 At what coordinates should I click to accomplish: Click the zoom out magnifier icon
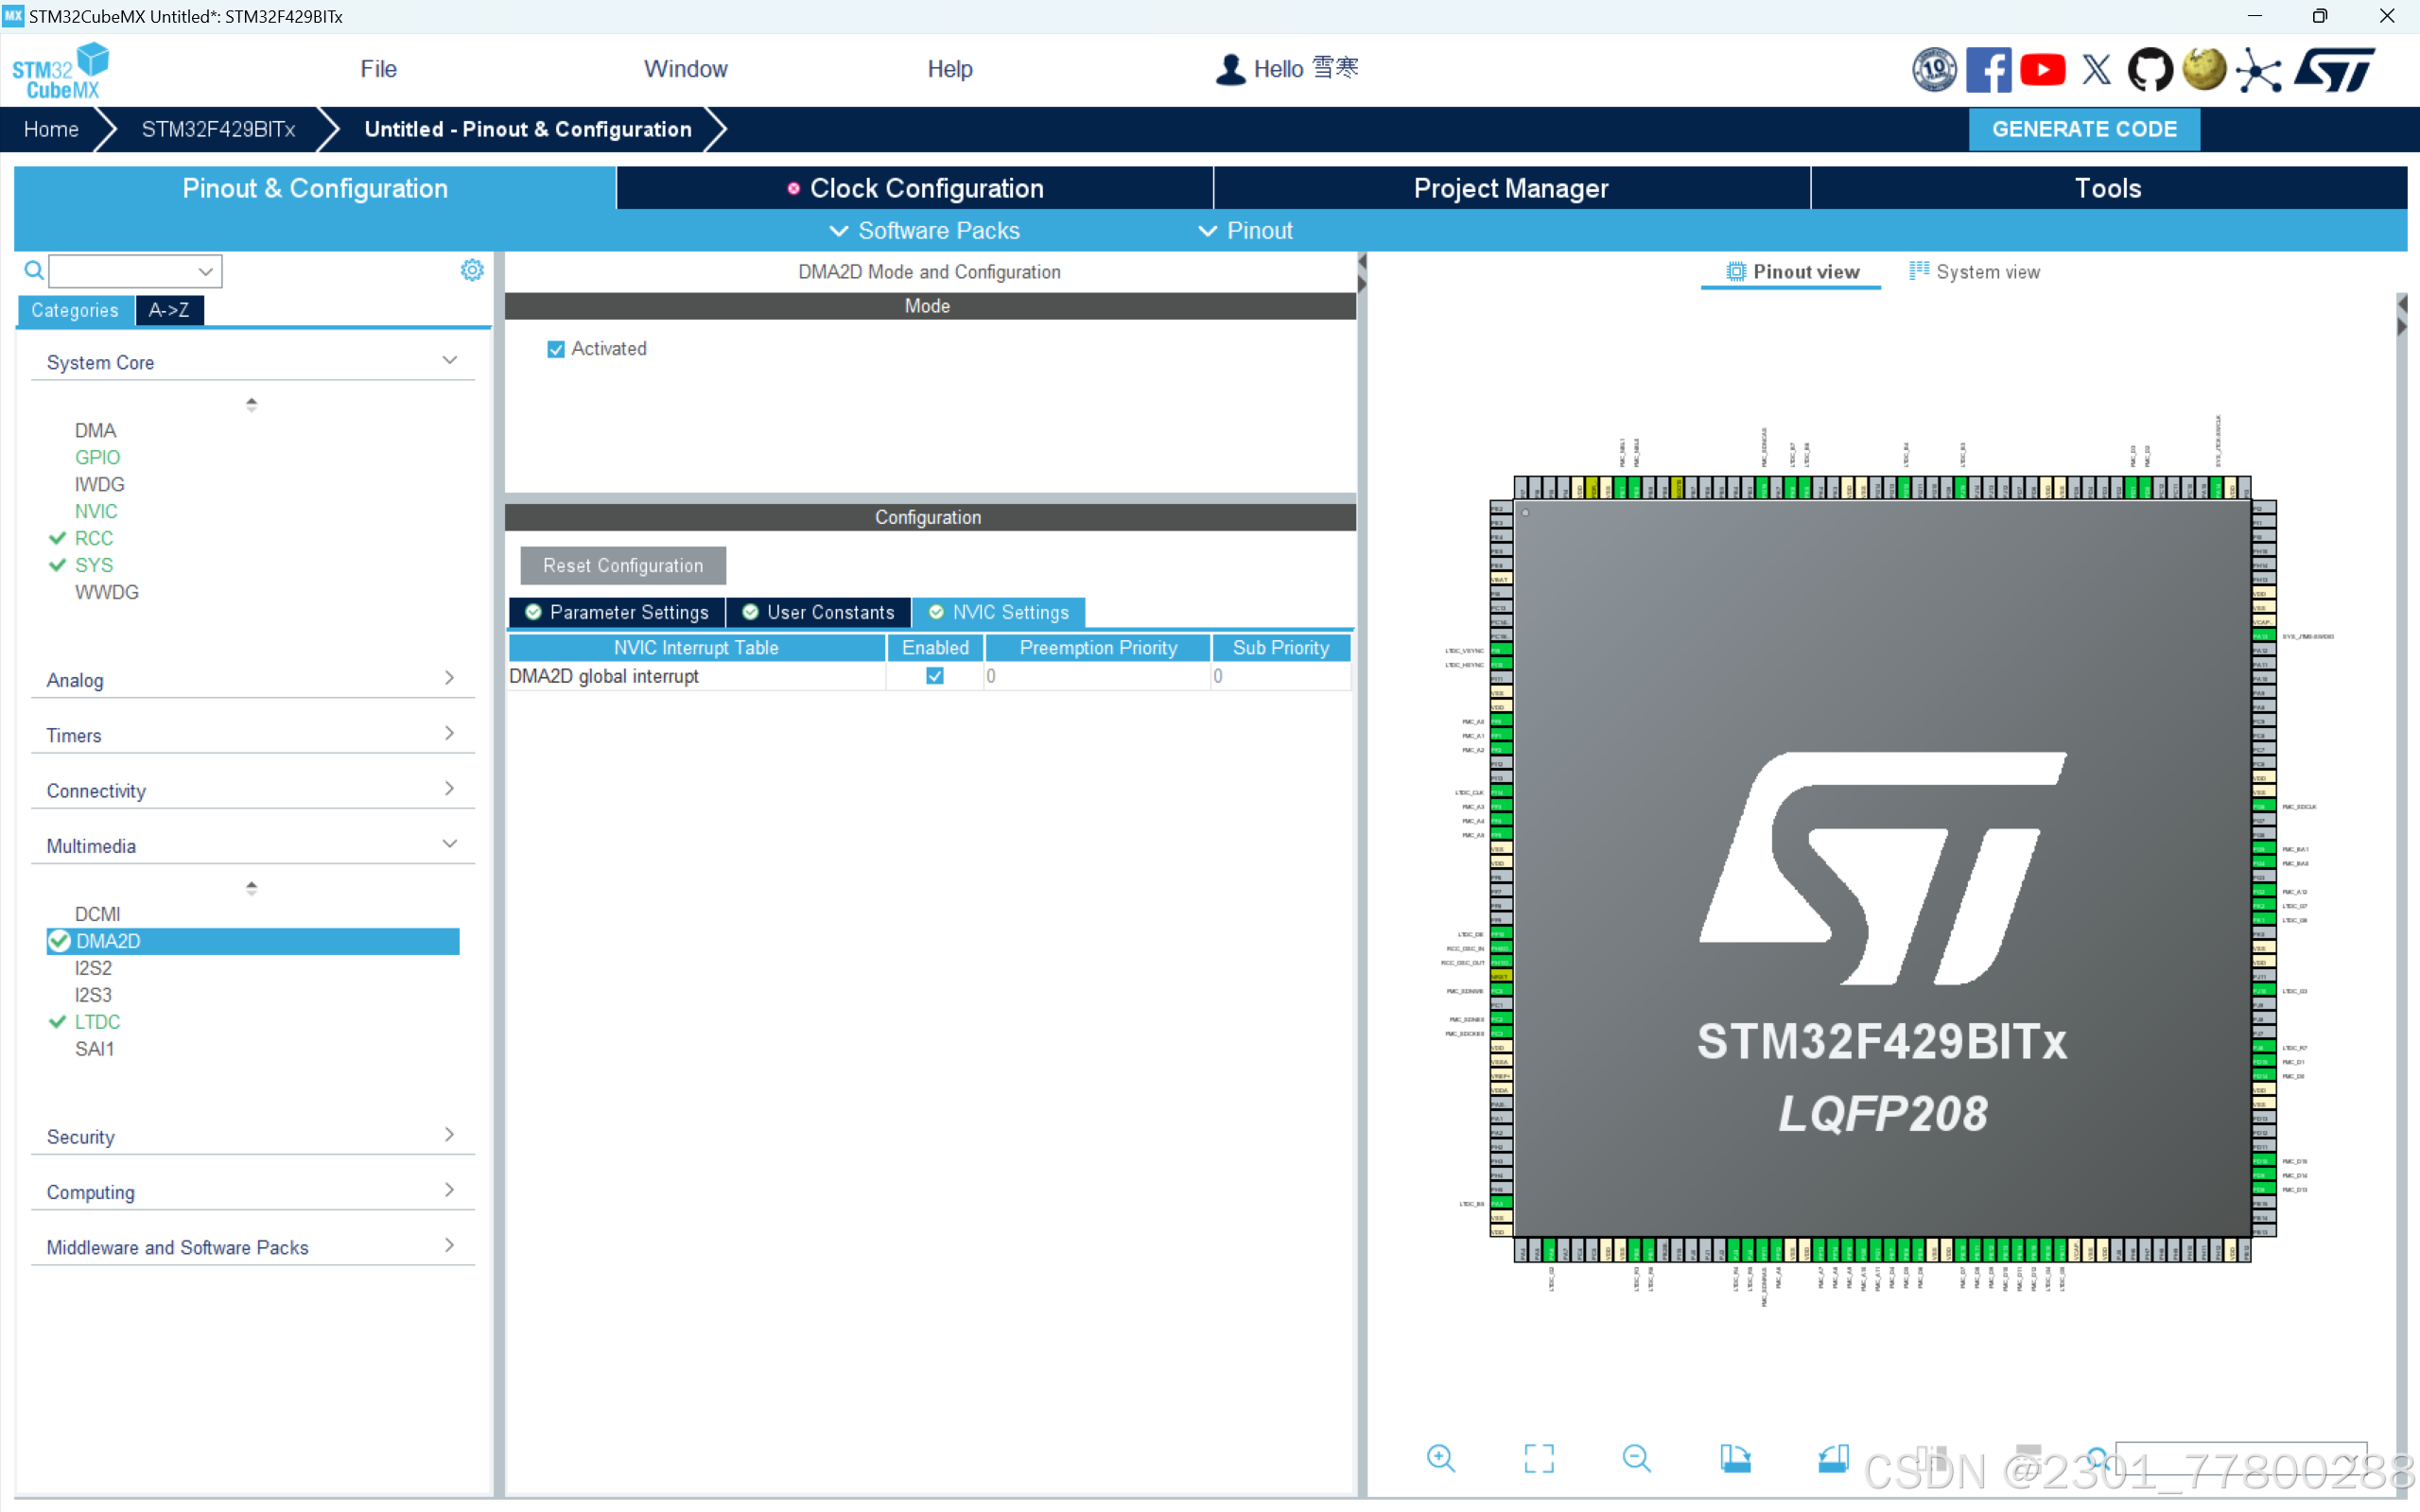click(x=1636, y=1458)
